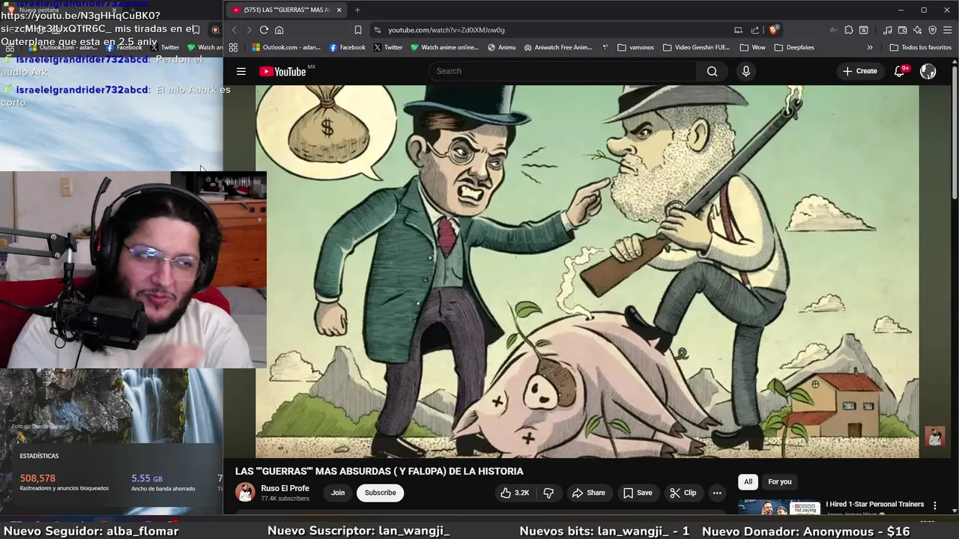
Task: Click the Join channel button
Action: pyautogui.click(x=338, y=493)
